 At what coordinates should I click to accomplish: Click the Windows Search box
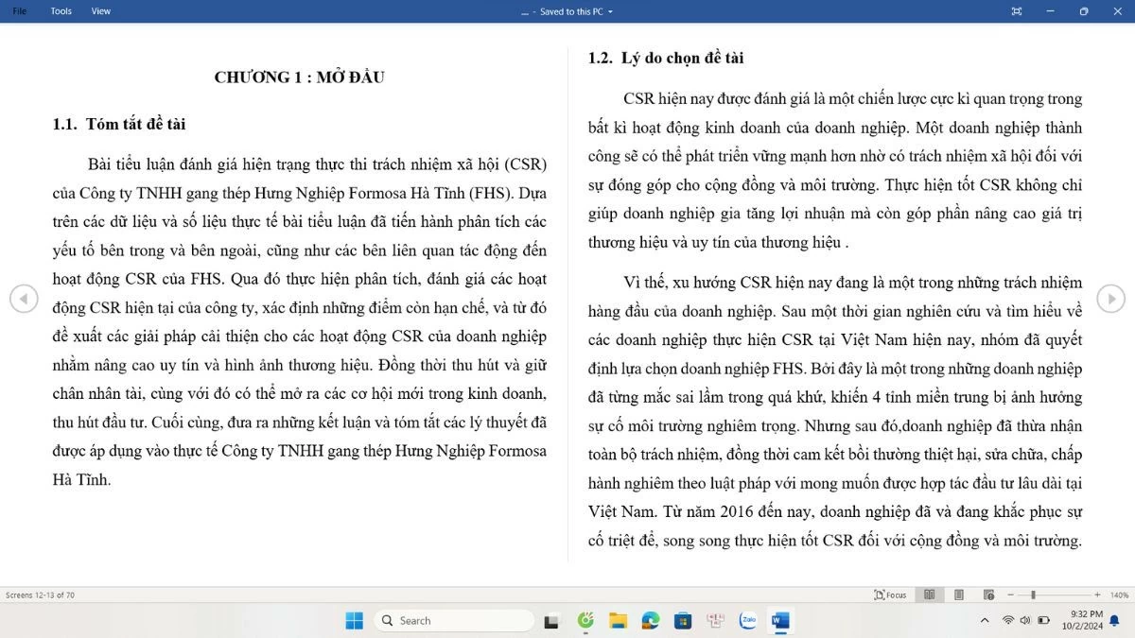454,620
